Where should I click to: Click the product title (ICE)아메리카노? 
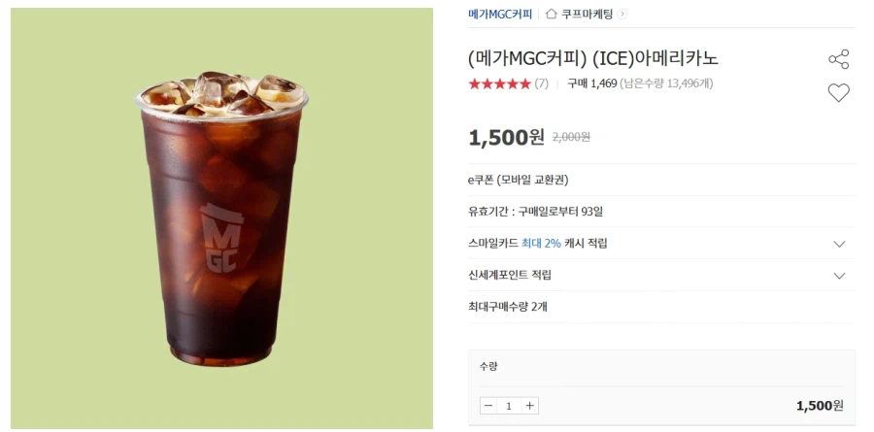[655, 58]
